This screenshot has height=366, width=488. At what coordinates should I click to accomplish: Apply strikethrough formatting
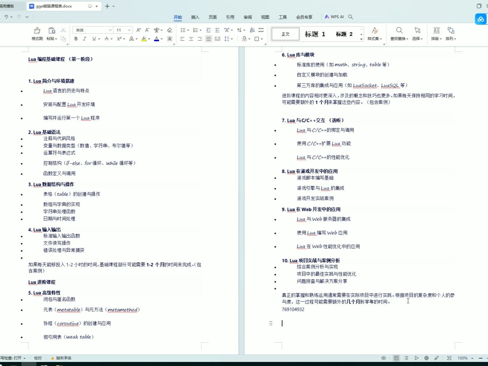pos(107,39)
